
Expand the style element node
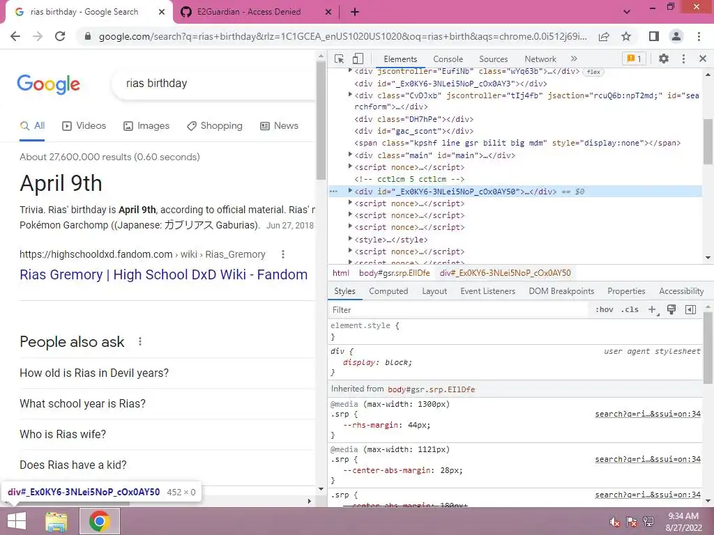click(350, 239)
